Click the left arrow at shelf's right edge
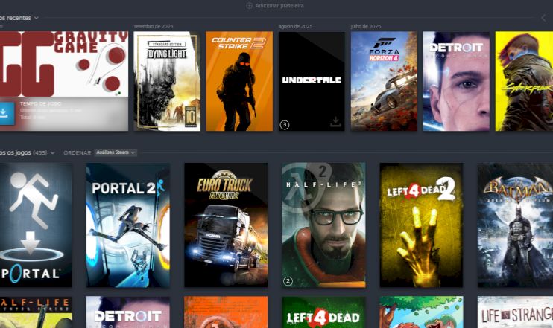Viewport: 553px width, 328px height. pos(543,18)
